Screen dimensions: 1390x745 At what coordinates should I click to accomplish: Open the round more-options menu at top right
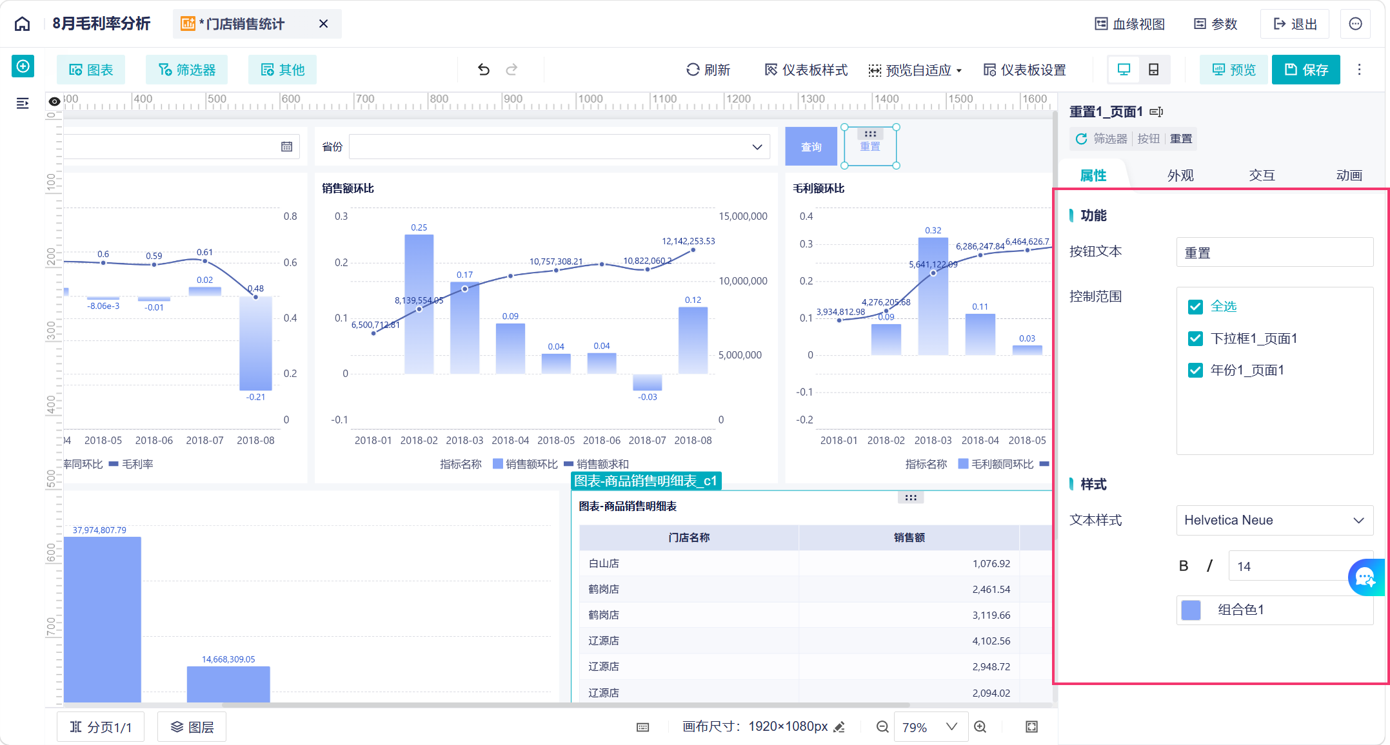1356,24
